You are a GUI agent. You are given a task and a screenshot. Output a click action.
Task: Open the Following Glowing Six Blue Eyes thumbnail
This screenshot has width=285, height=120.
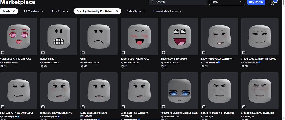tap(180, 91)
